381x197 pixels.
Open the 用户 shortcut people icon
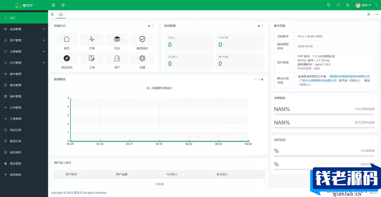coord(117,58)
